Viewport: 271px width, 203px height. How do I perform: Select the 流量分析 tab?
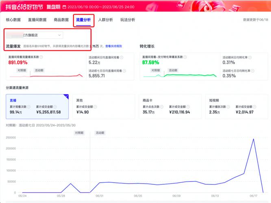click(83, 20)
